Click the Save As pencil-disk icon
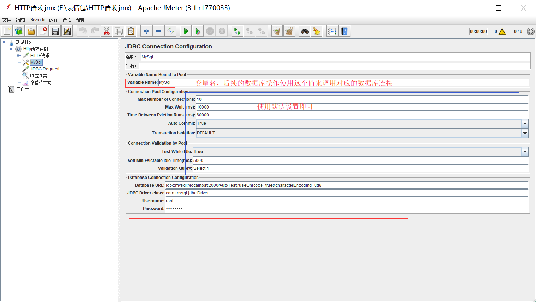 pos(67,31)
